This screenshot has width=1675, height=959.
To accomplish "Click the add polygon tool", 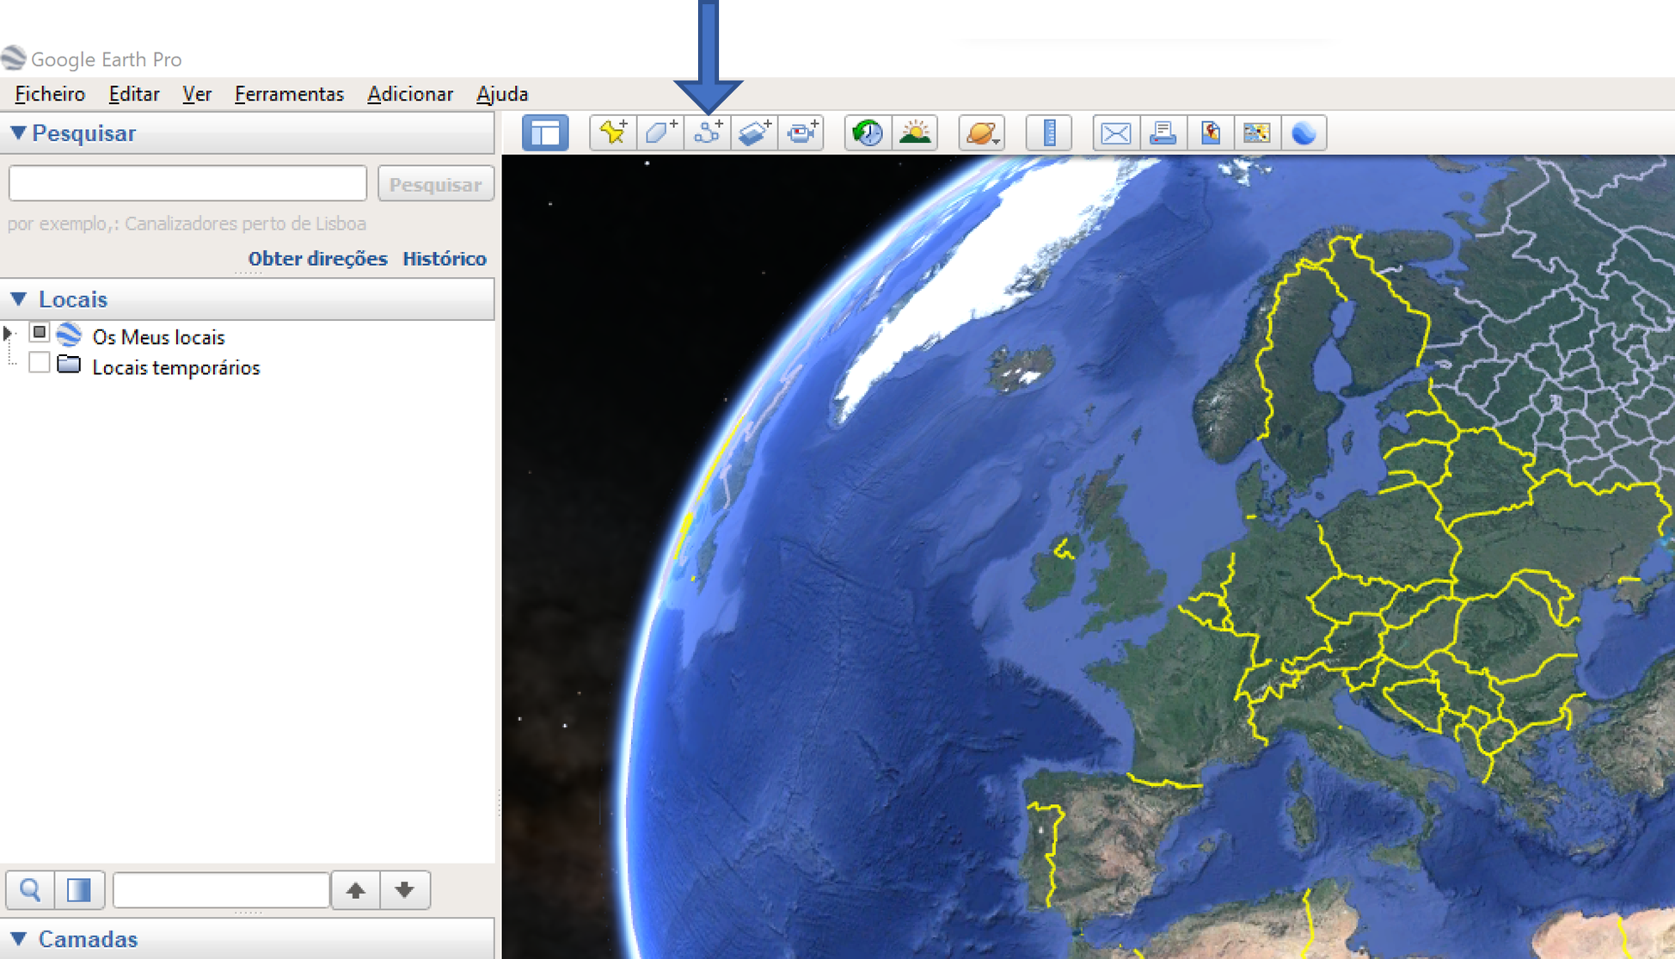I will click(660, 133).
